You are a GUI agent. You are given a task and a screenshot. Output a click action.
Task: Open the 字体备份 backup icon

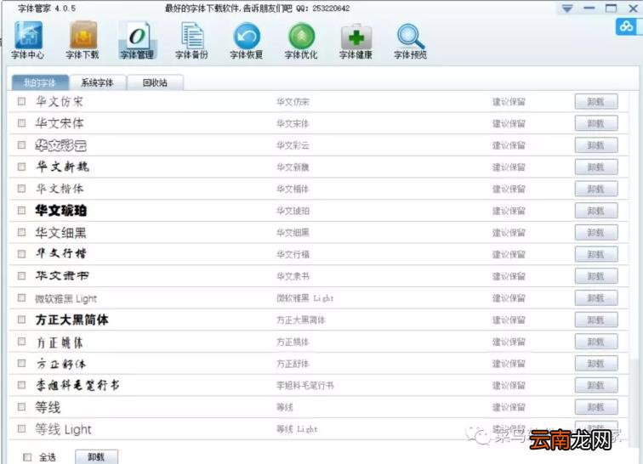[x=191, y=41]
